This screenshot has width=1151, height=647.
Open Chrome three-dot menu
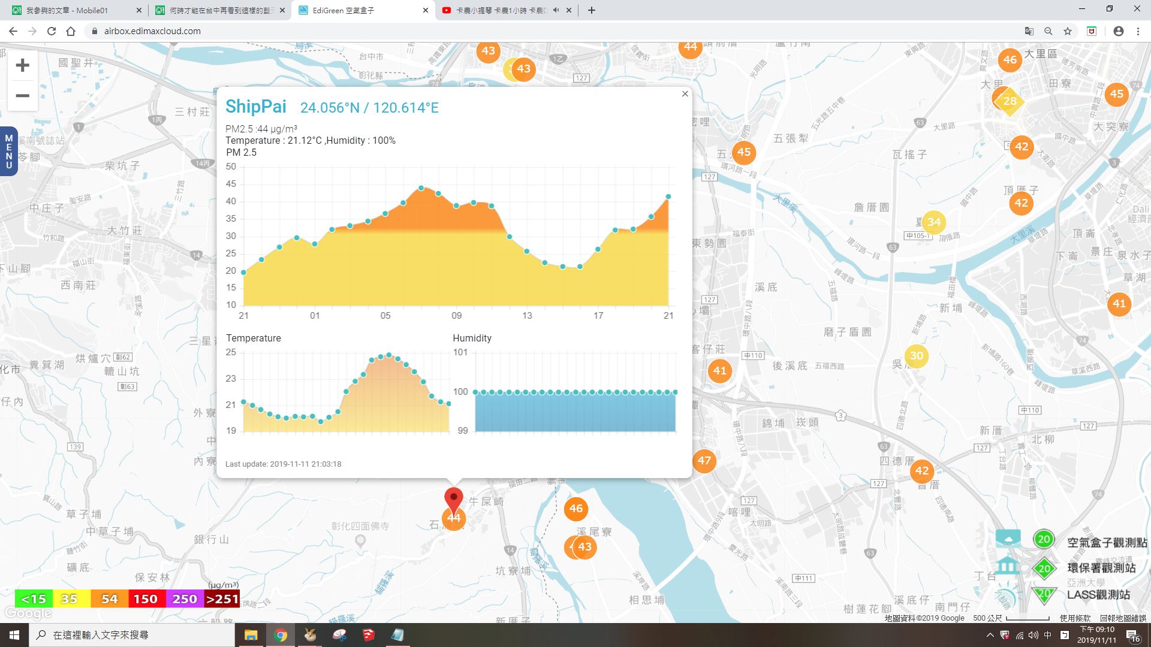pos(1138,31)
